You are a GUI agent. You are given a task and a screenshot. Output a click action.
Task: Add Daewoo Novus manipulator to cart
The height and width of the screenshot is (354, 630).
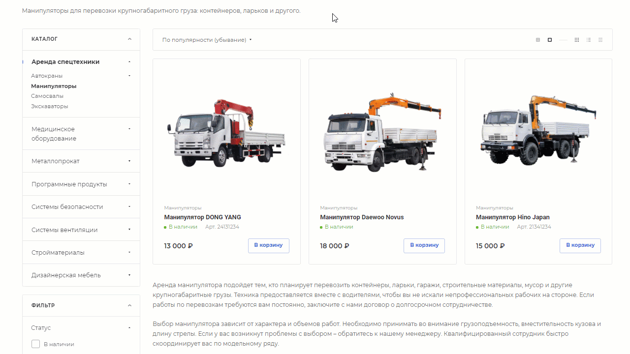(x=424, y=246)
